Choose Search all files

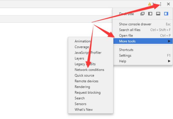(x=130, y=30)
